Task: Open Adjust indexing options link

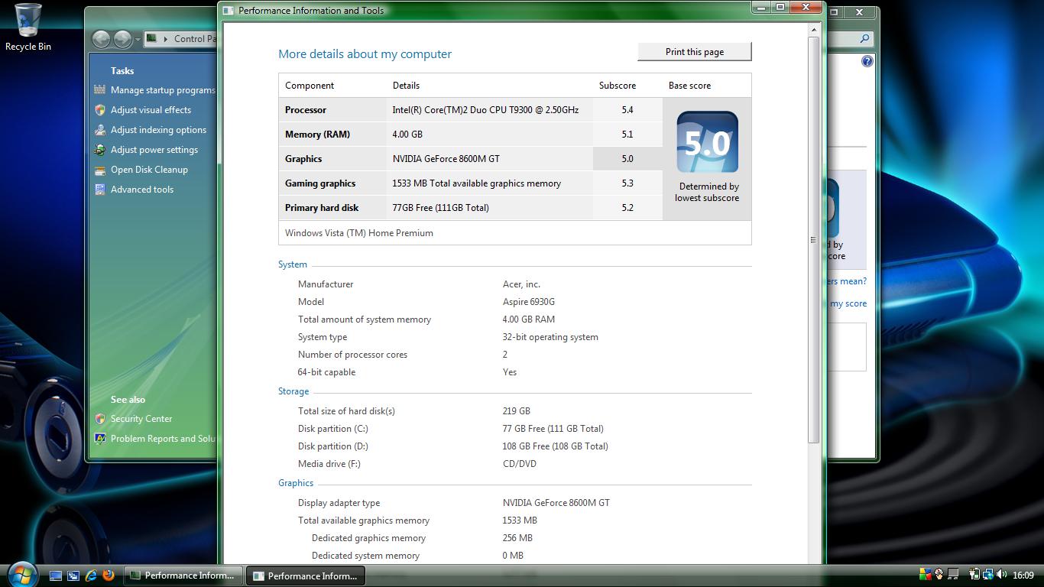Action: click(158, 130)
